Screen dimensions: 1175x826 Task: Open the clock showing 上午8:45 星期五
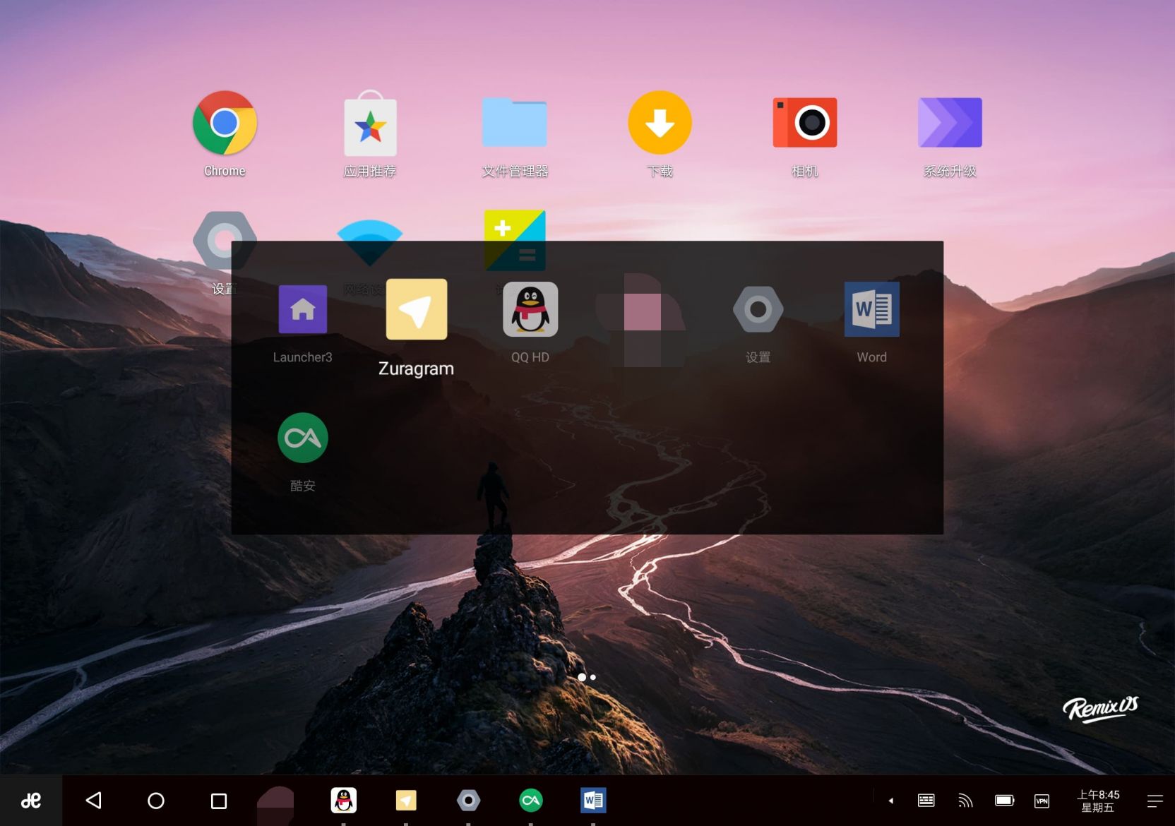[x=1098, y=801]
